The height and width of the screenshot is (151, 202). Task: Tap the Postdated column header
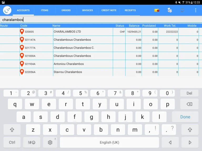pos(149,26)
